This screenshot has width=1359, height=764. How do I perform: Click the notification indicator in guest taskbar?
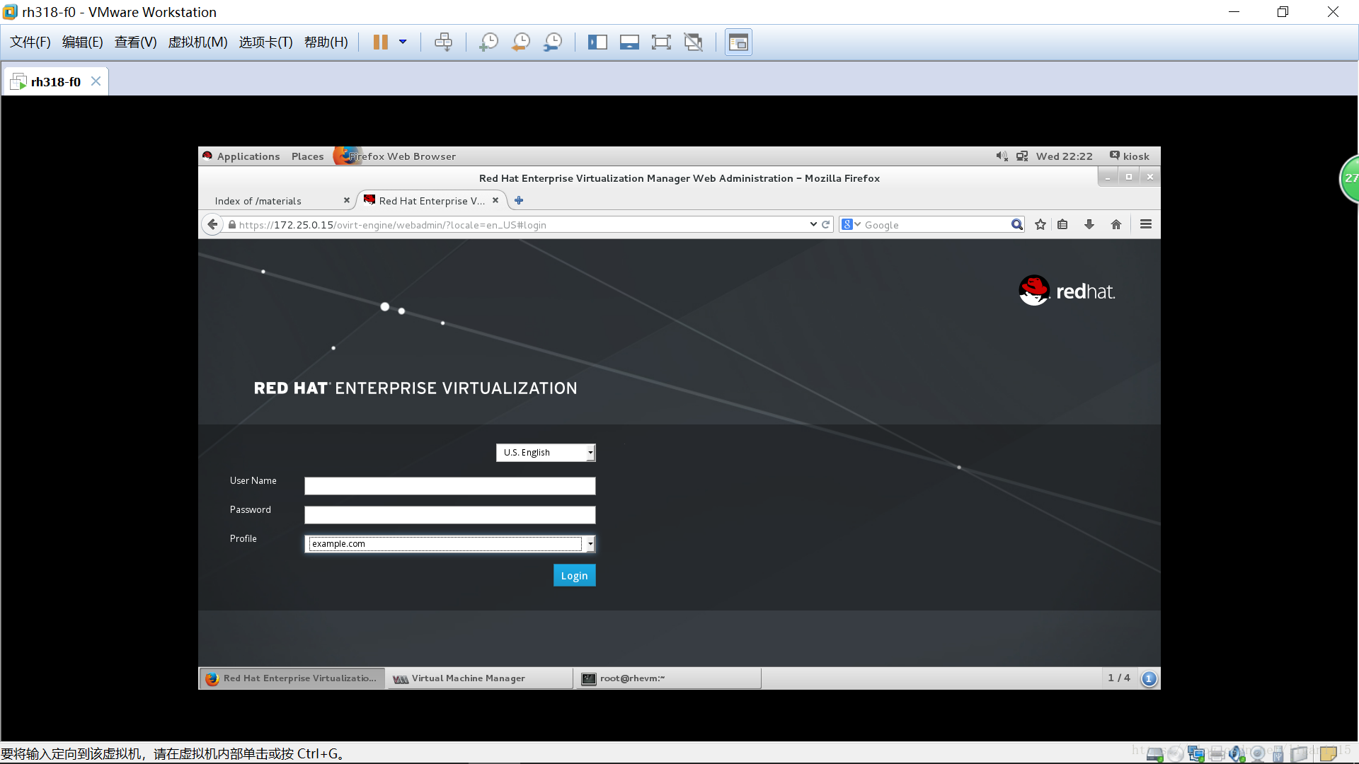pyautogui.click(x=1149, y=678)
